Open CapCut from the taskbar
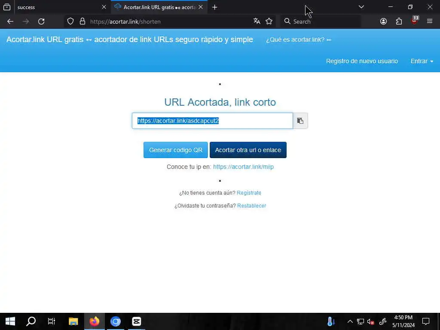The width and height of the screenshot is (440, 330). click(x=137, y=321)
